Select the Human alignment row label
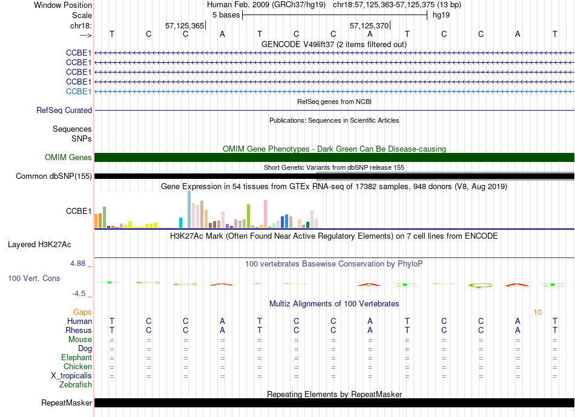Image resolution: width=575 pixels, height=417 pixels. pyautogui.click(x=79, y=321)
